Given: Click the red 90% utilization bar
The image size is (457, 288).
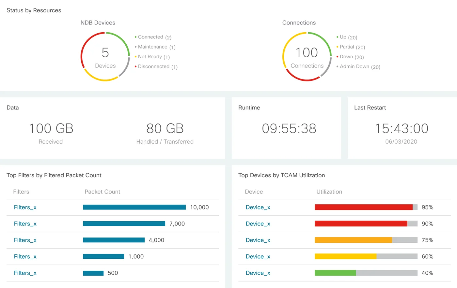Looking at the screenshot, I should [361, 223].
